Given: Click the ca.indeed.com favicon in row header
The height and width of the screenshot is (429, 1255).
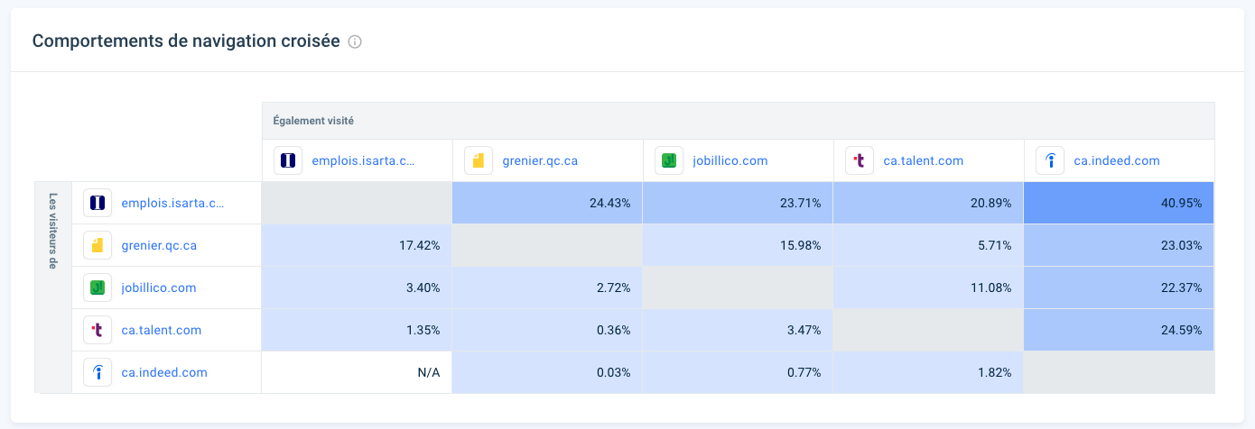Looking at the screenshot, I should pos(98,372).
